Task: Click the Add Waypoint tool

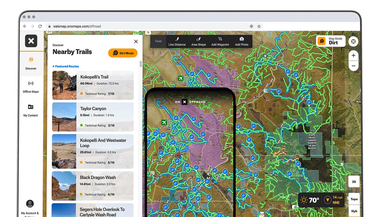Action: [220, 42]
